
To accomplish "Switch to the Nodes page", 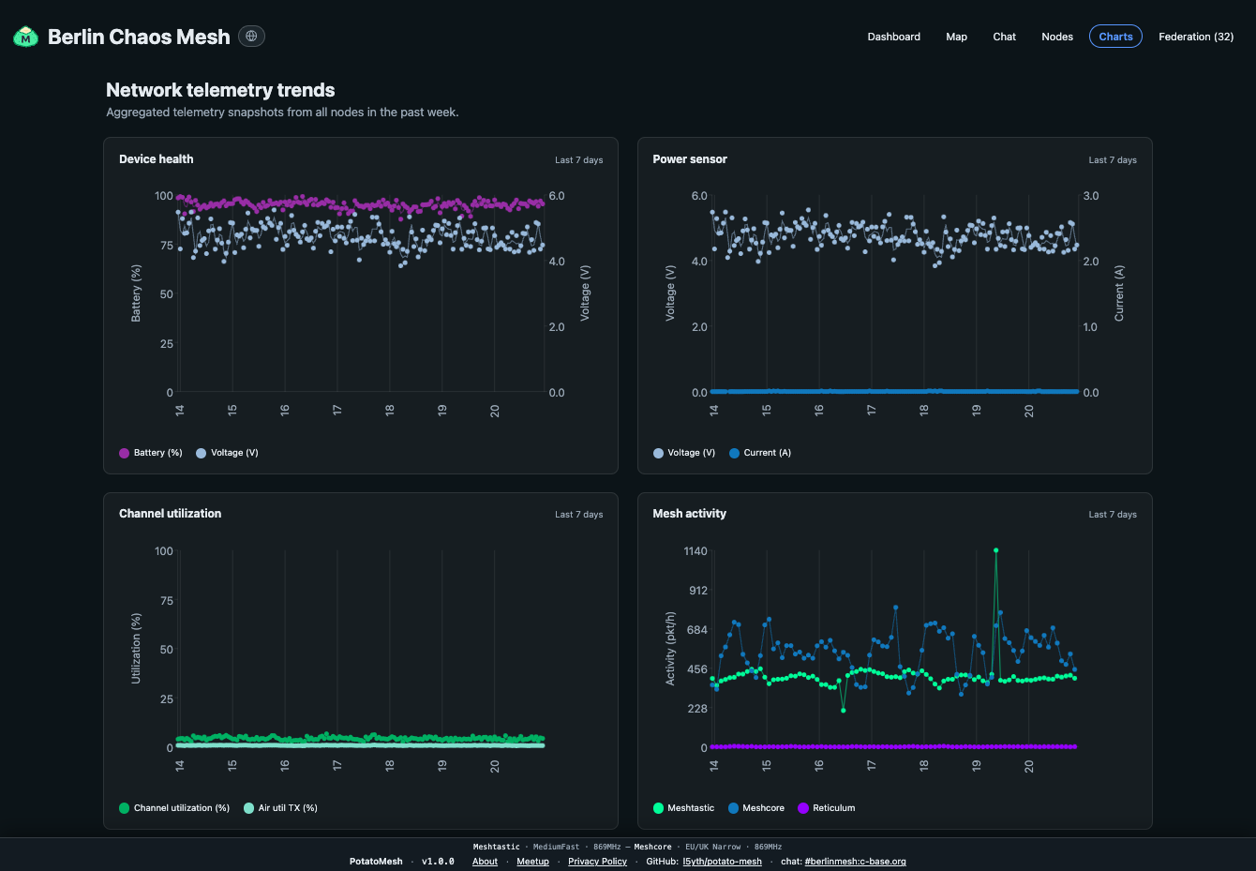I will click(1057, 37).
